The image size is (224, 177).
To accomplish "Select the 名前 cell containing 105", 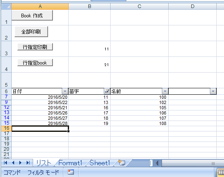I will (139, 108).
